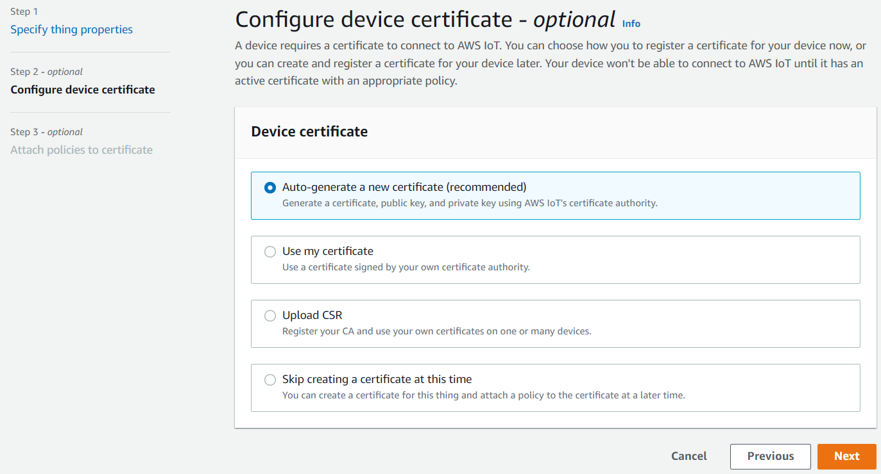
Task: Click the 'Register your CA' description text
Action: 436,331
